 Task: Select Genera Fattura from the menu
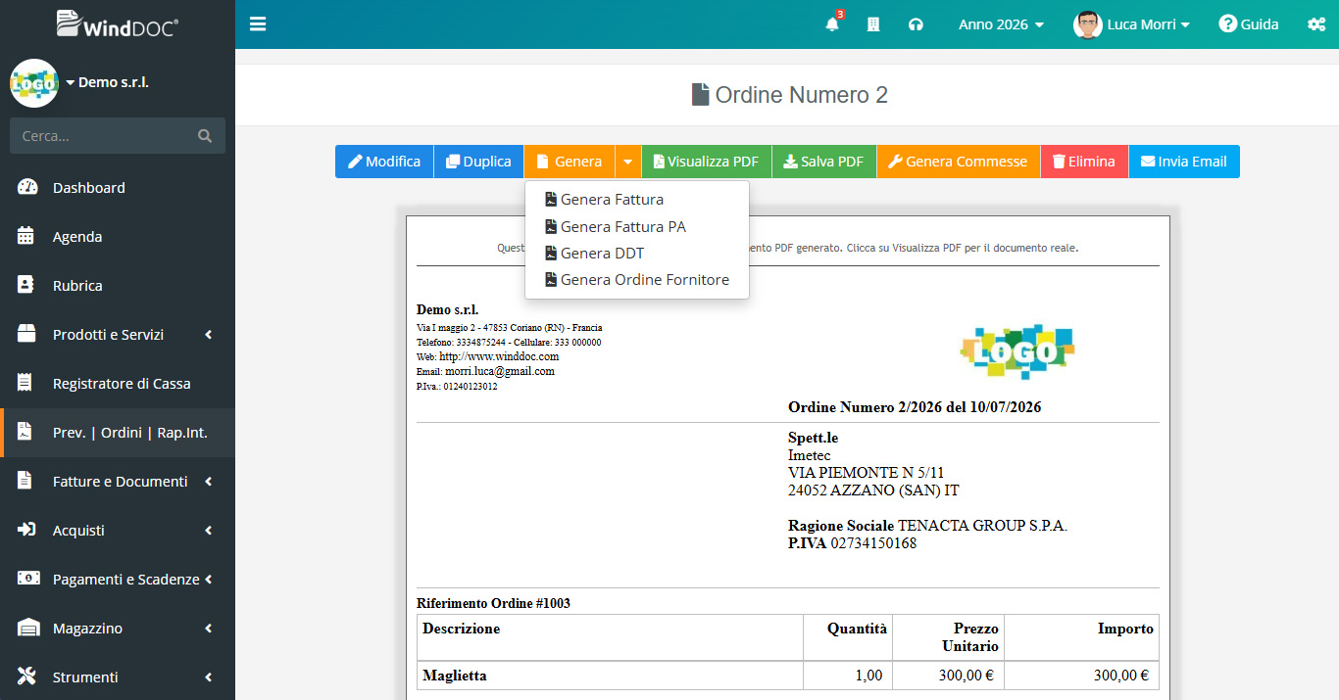click(x=637, y=200)
